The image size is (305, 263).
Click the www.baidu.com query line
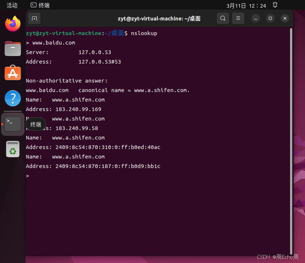point(51,43)
